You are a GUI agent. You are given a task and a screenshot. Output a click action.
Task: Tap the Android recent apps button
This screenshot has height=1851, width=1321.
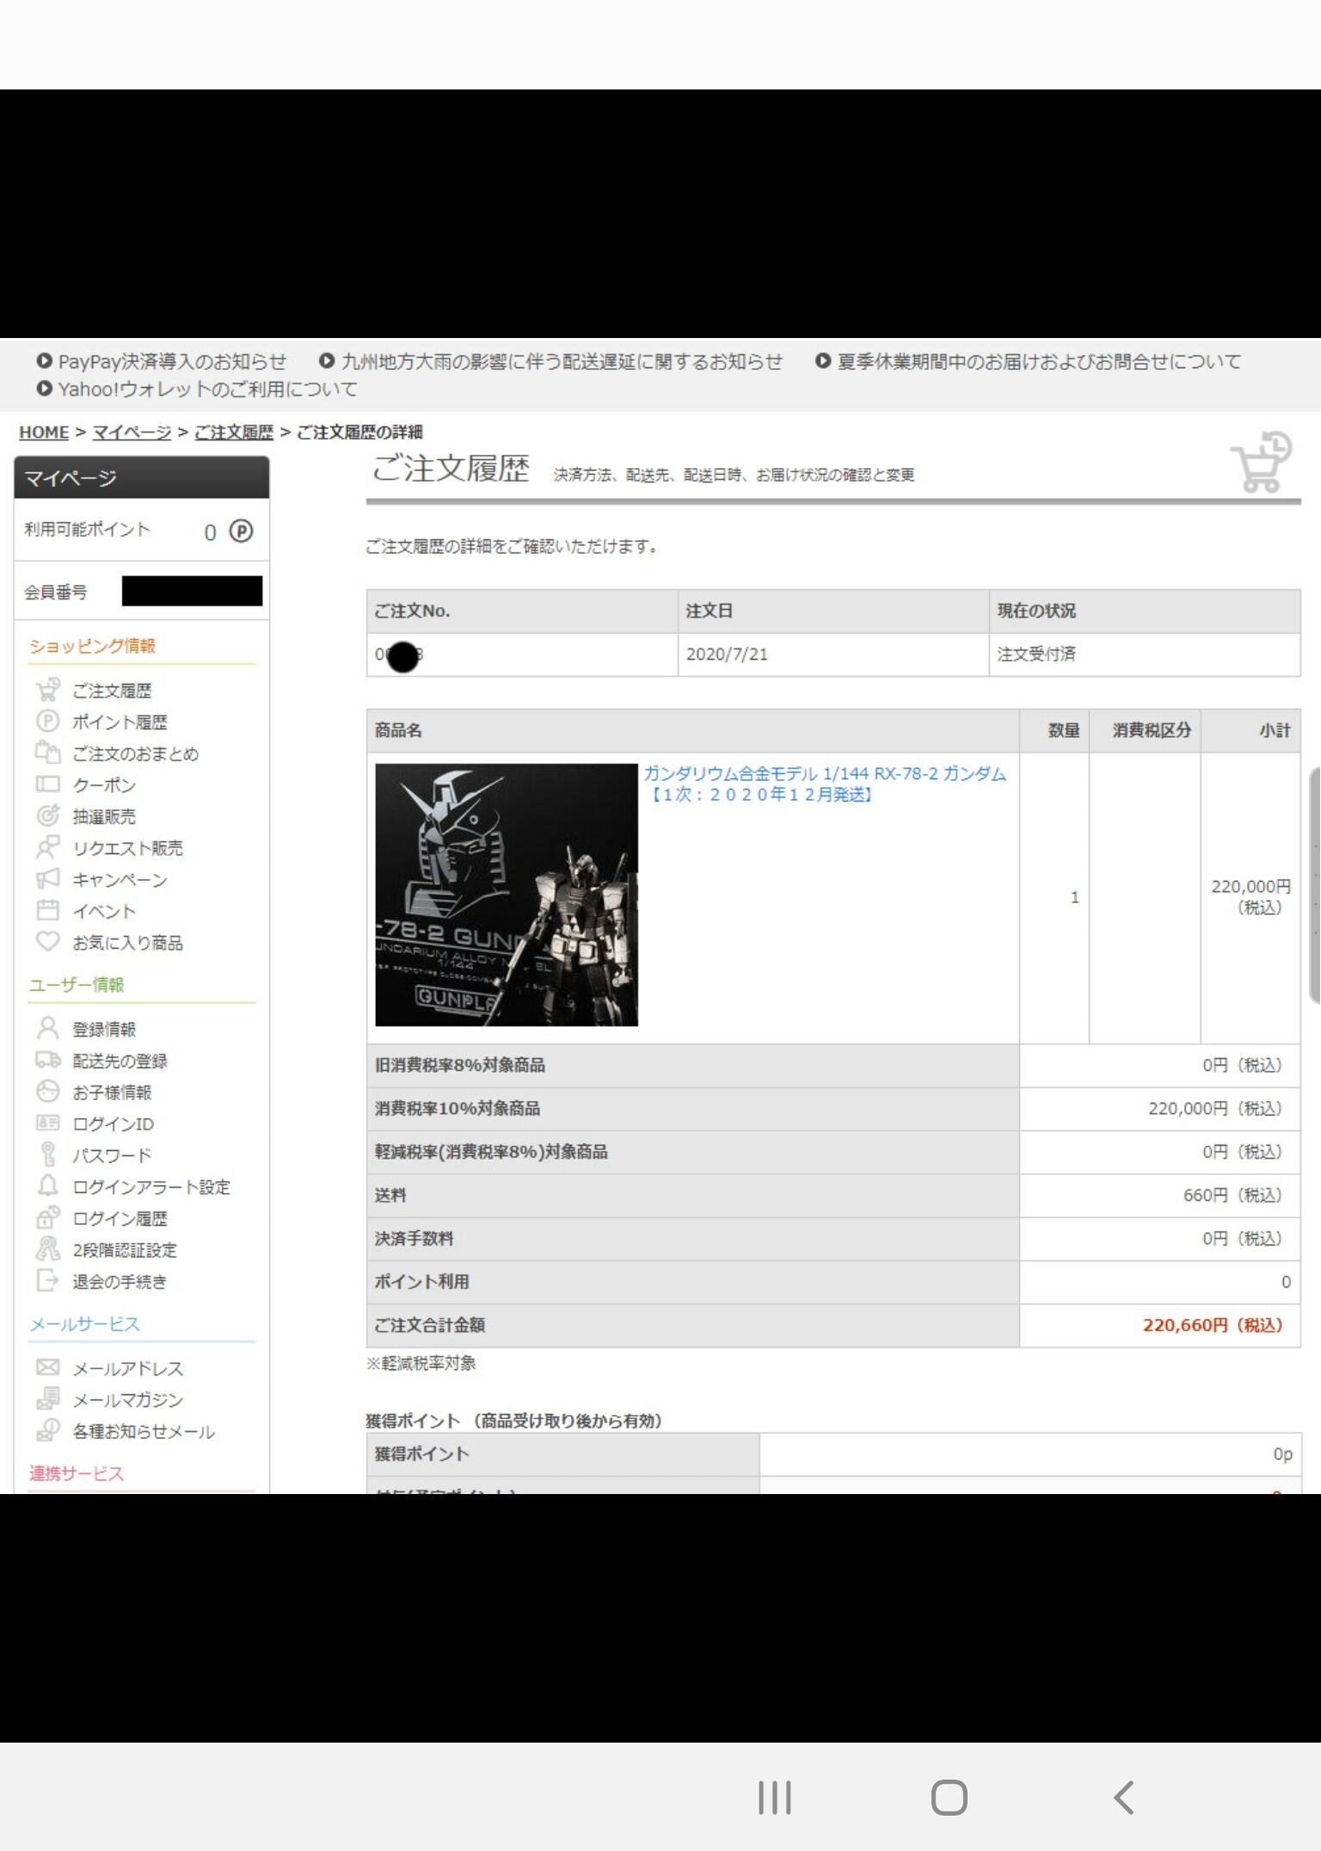pos(774,1798)
